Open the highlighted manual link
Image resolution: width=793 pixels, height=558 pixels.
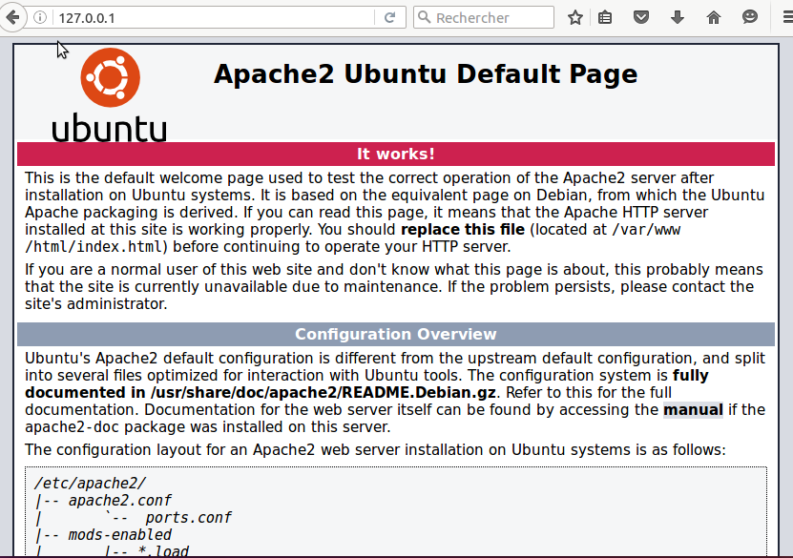pos(693,410)
